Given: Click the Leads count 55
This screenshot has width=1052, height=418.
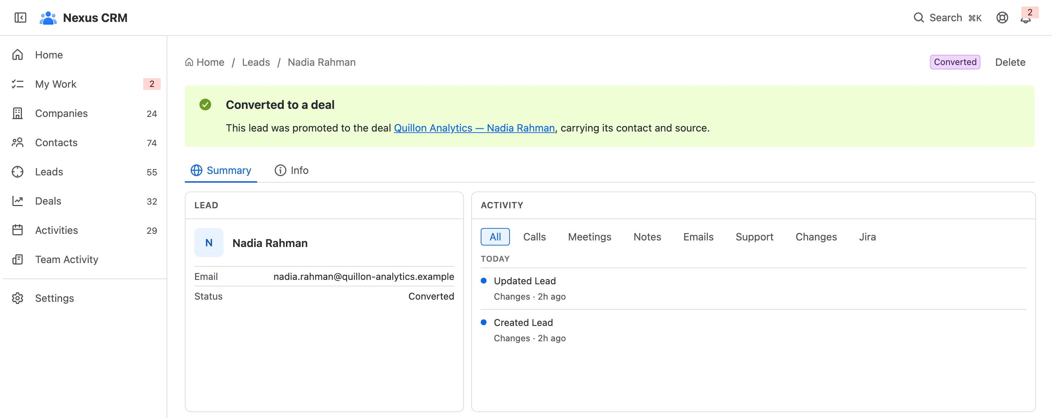Looking at the screenshot, I should (x=152, y=172).
